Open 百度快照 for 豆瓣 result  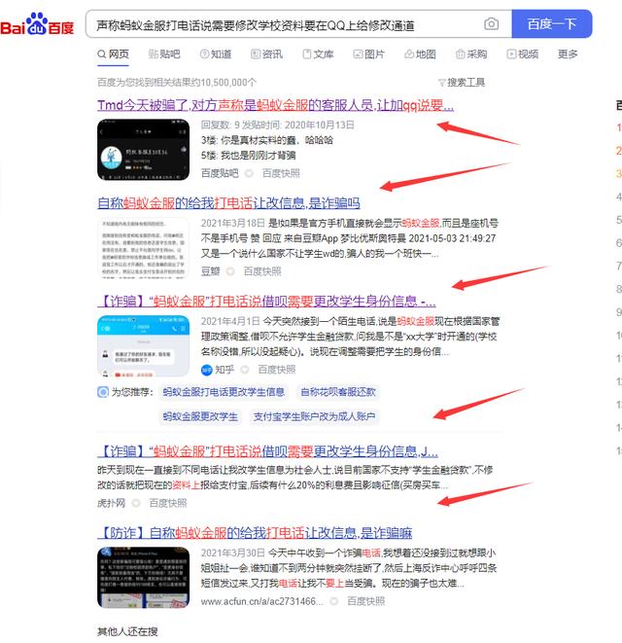click(x=262, y=271)
